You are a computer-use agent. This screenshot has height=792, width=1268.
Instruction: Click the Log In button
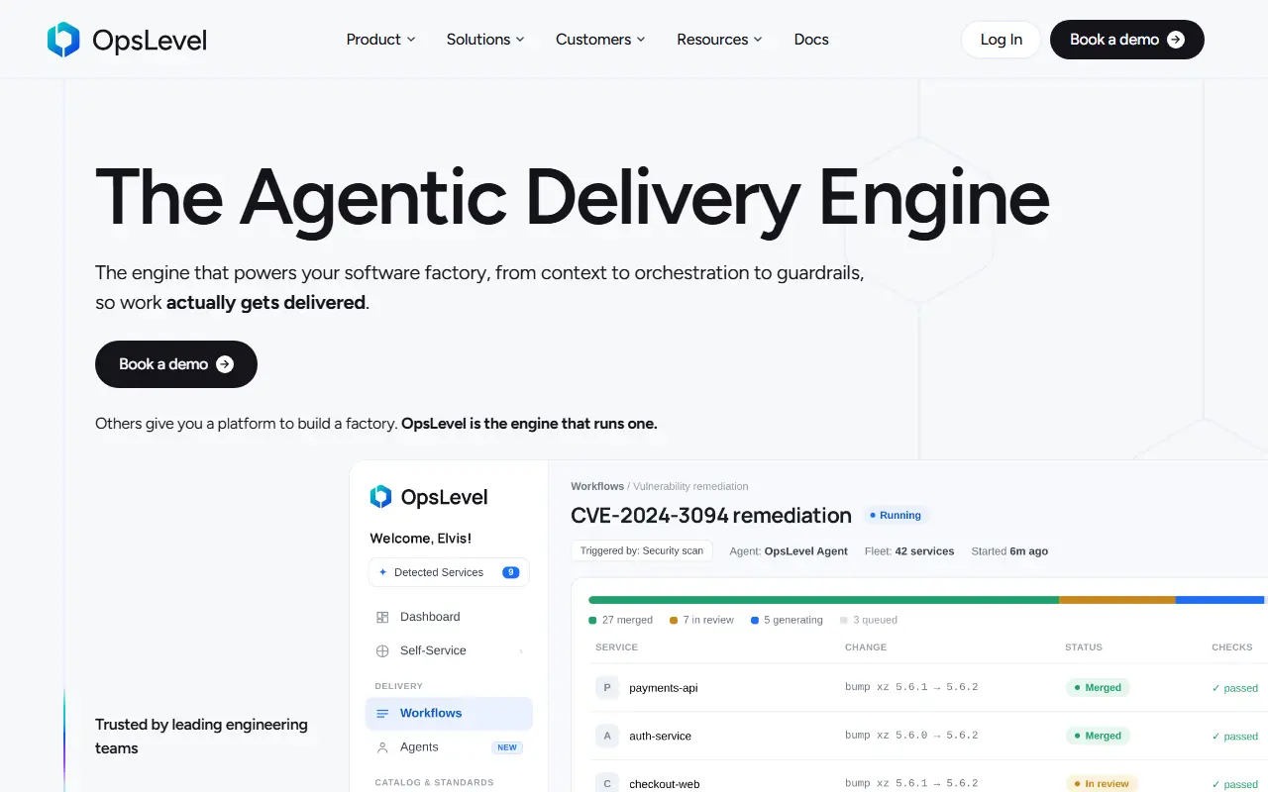[1001, 40]
